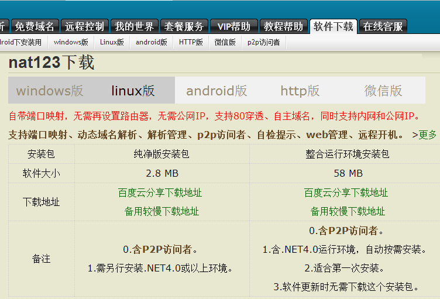Click the android下安装用 submenu item
440x299 pixels.
(20, 42)
